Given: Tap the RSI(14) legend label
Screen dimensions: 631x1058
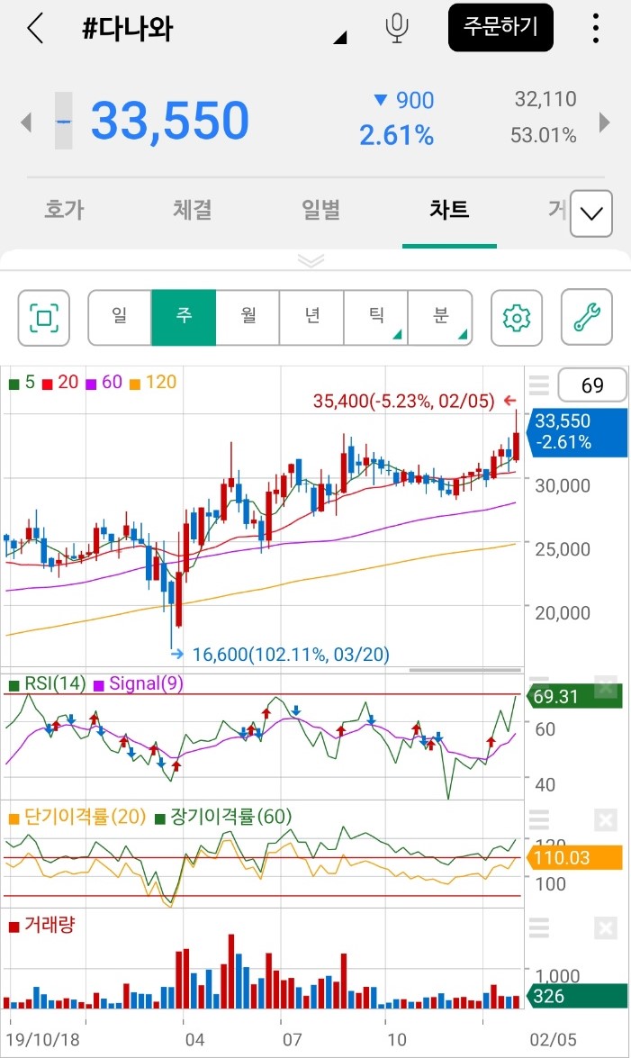Looking at the screenshot, I should (47, 683).
